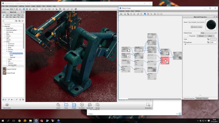Viewport: 219px width, 123px height.
Task: Click the Import icon
Action: [58, 106]
